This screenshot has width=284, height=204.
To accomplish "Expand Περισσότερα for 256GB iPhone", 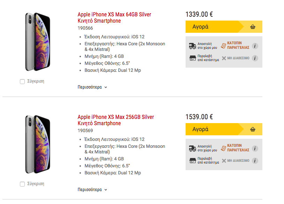I will tap(92, 190).
